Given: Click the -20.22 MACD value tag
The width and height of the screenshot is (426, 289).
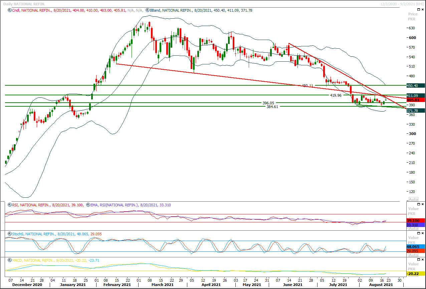Looking at the screenshot, I should [416, 274].
